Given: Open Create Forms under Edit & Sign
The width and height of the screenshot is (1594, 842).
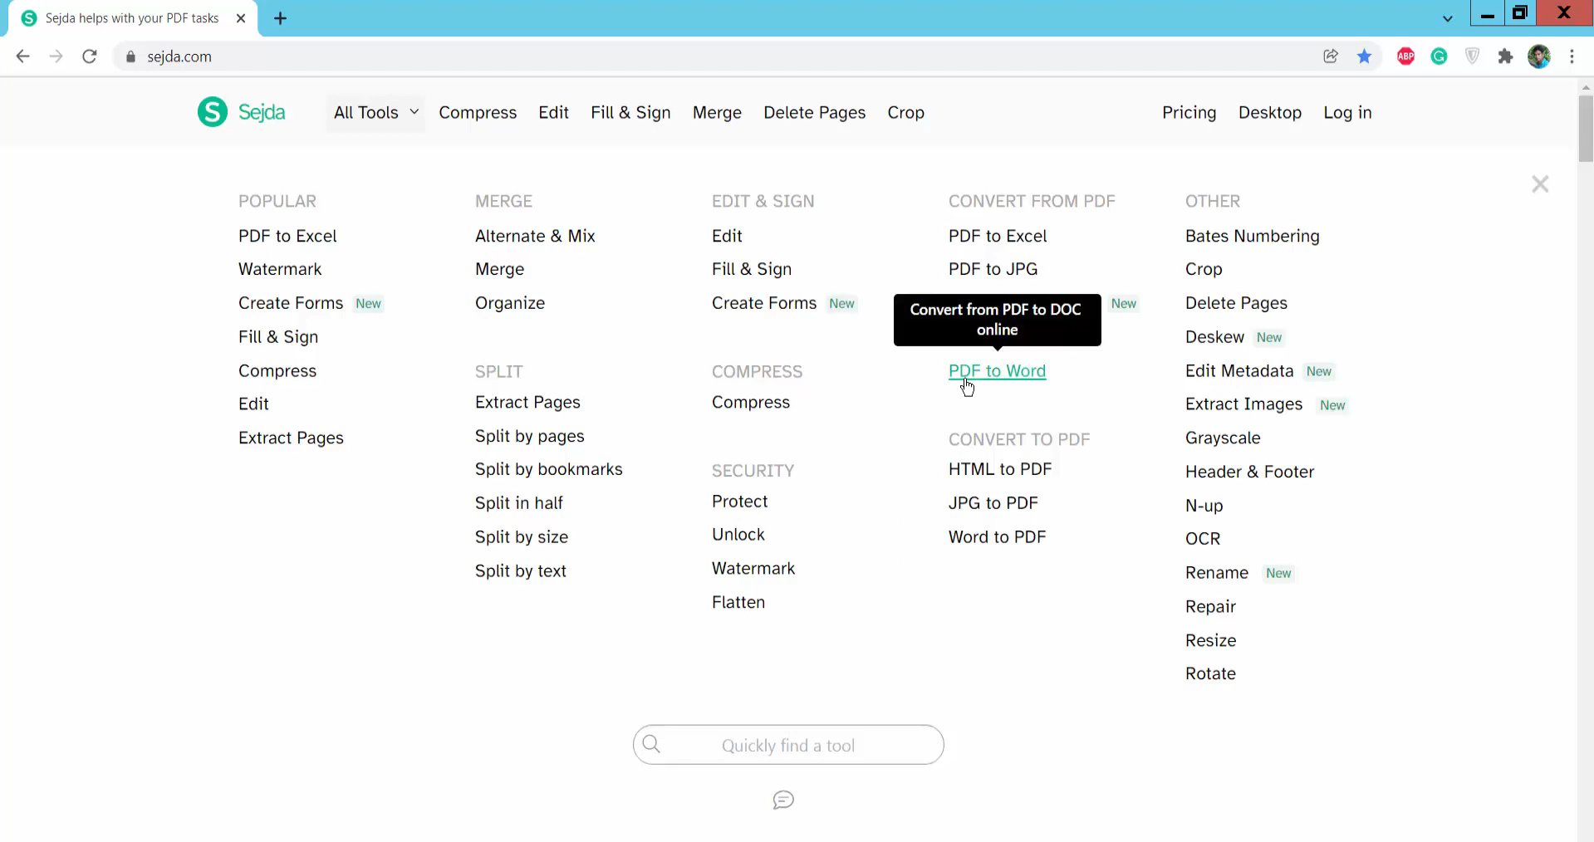Looking at the screenshot, I should point(764,303).
